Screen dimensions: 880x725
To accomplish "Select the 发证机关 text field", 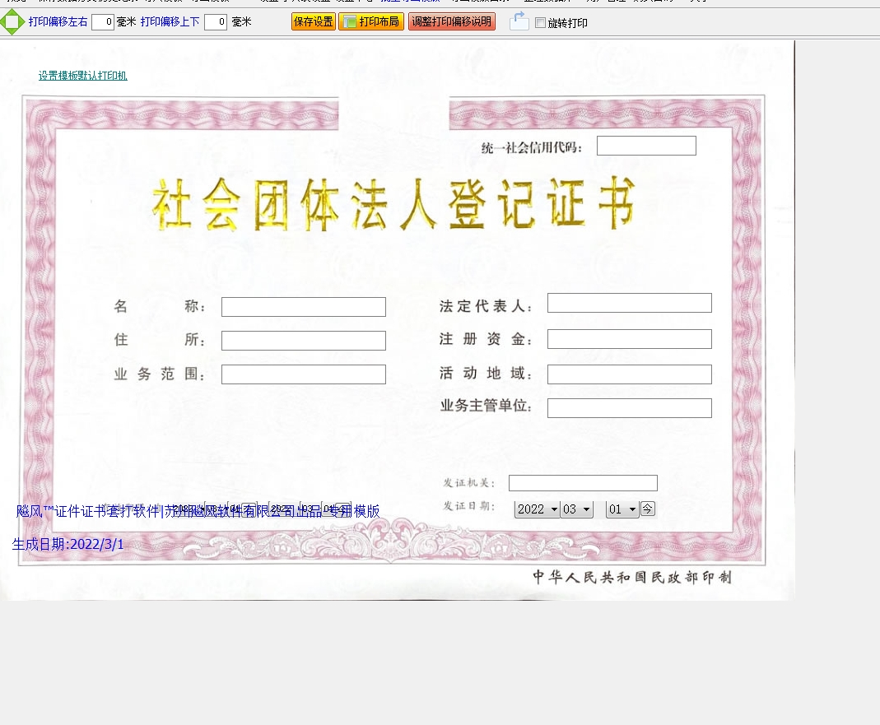I will tap(583, 483).
